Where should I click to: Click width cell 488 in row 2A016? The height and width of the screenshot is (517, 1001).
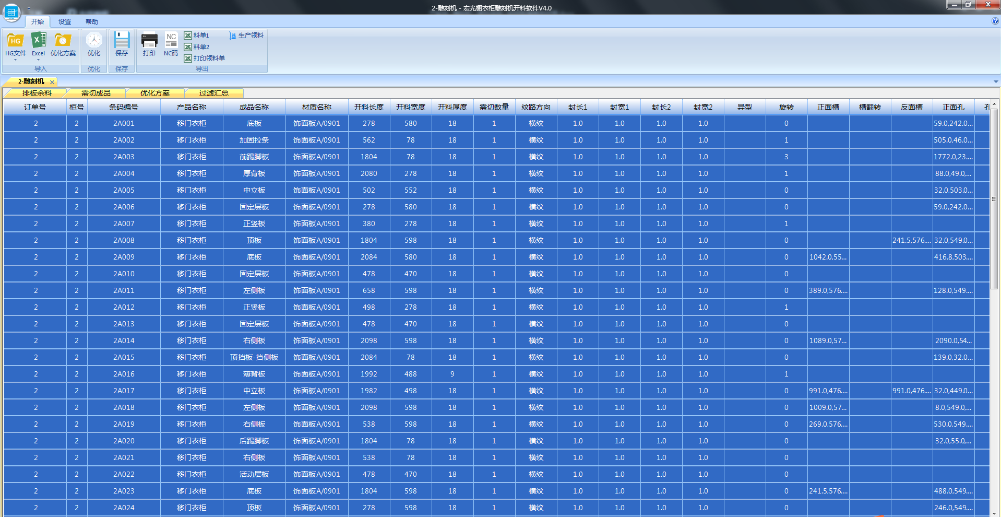(411, 374)
